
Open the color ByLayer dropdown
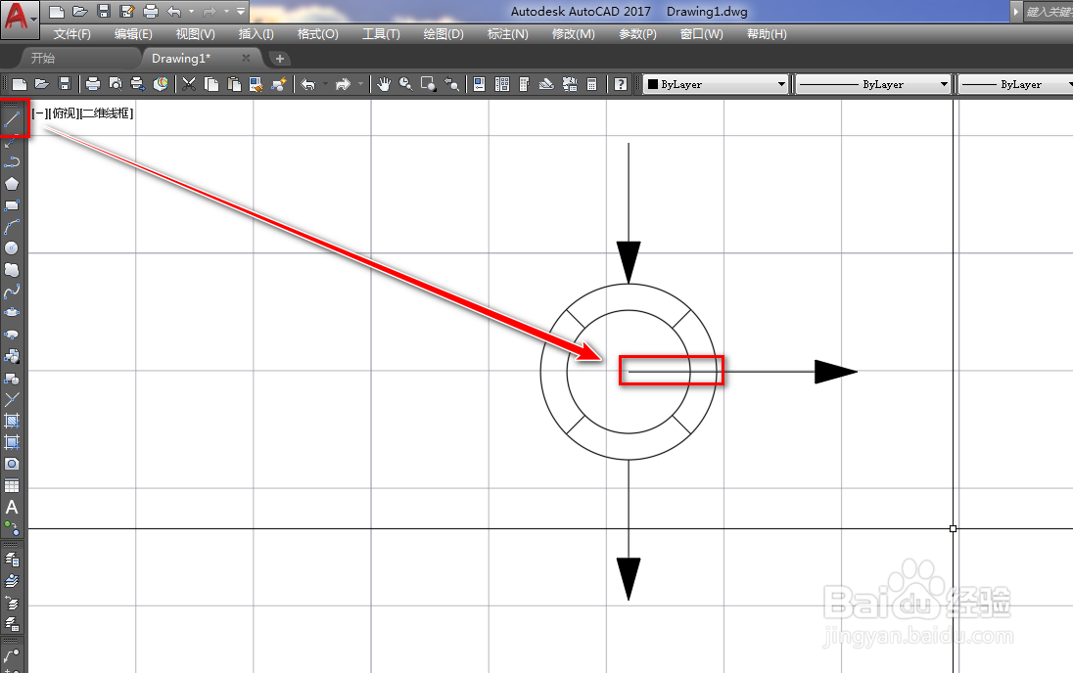pos(716,84)
